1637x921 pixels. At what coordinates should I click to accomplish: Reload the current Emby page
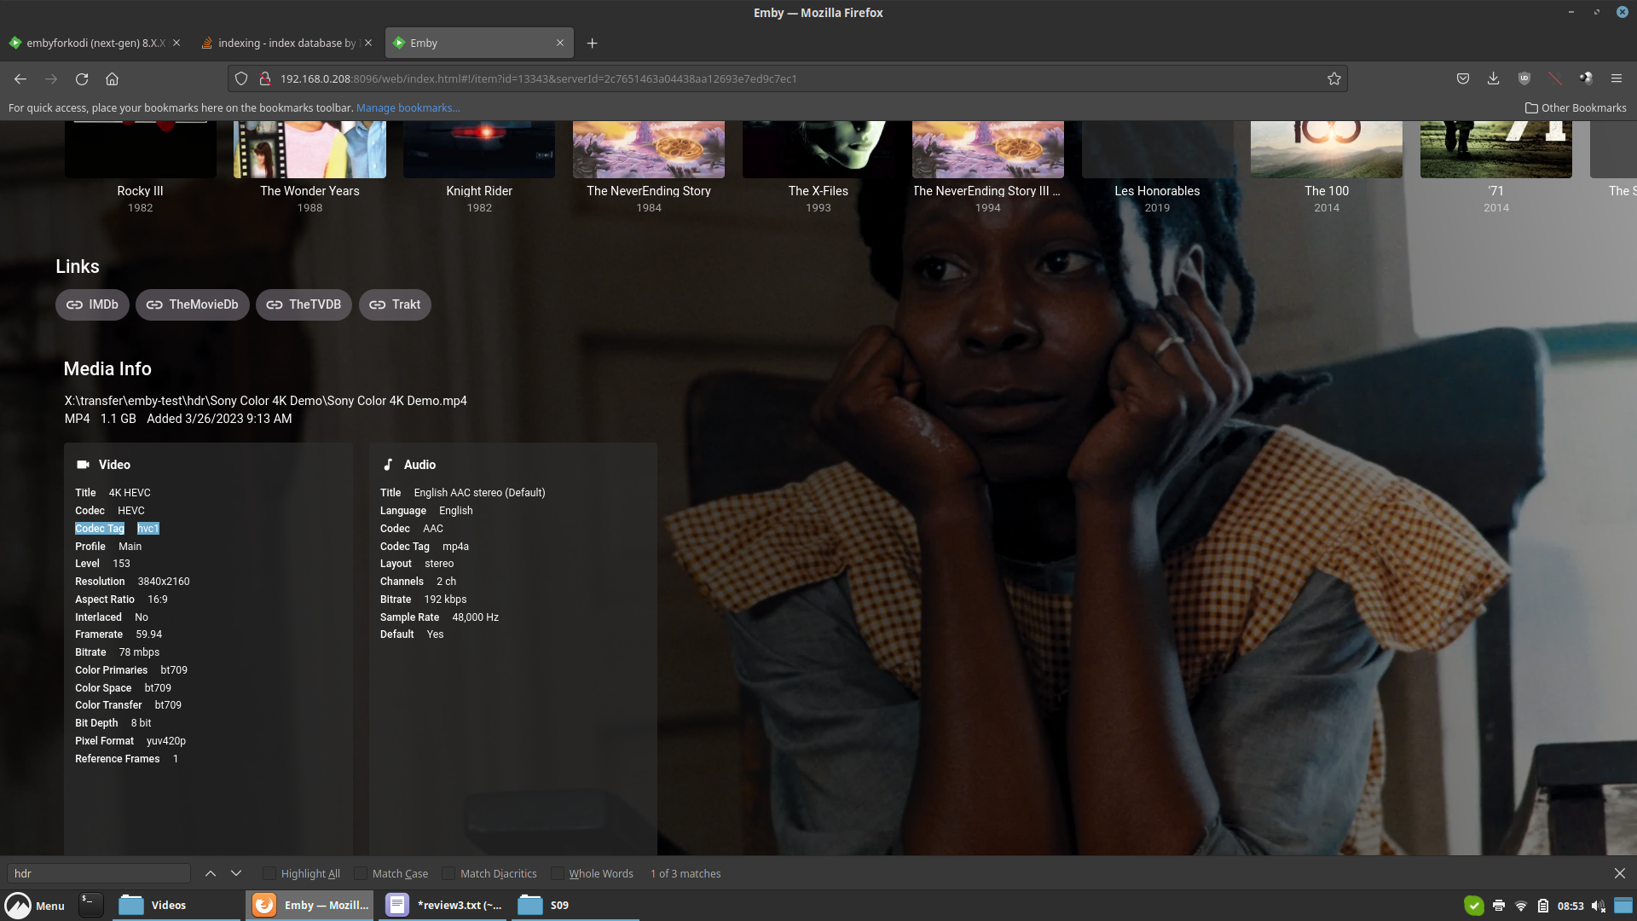(82, 78)
